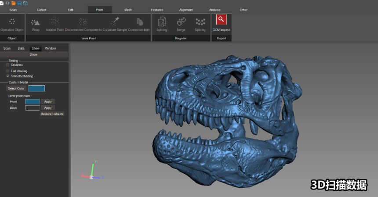Image resolution: width=378 pixels, height=197 pixels.
Task: Click the Front laser point color swatch
Action: pyautogui.click(x=33, y=102)
